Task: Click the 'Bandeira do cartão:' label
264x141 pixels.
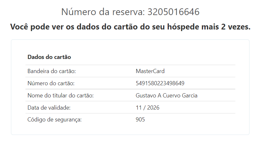Action: [52, 71]
